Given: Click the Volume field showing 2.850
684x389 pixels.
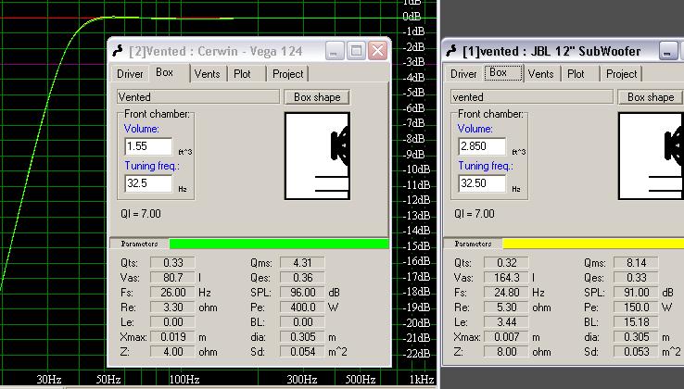Looking at the screenshot, I should (x=482, y=146).
